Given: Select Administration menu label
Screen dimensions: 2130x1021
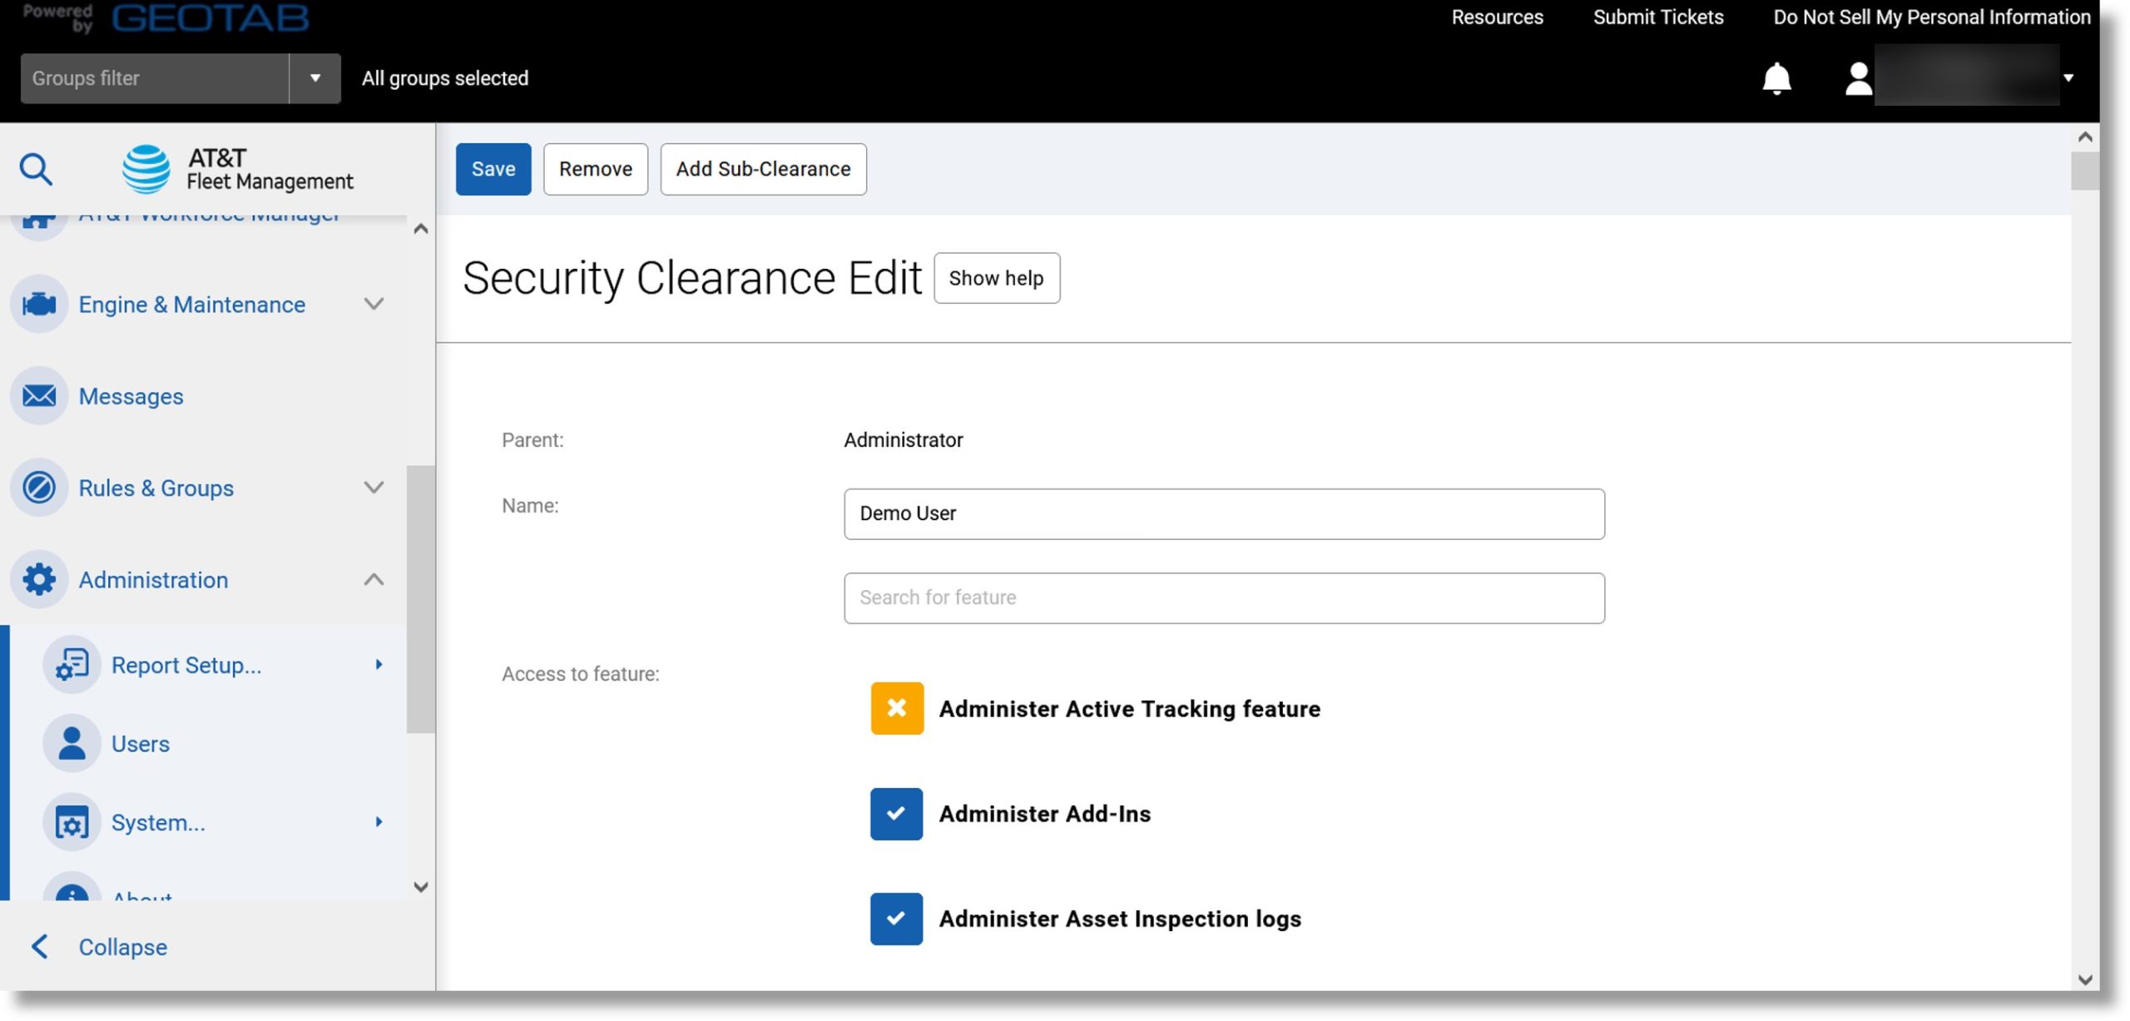Looking at the screenshot, I should click(153, 579).
